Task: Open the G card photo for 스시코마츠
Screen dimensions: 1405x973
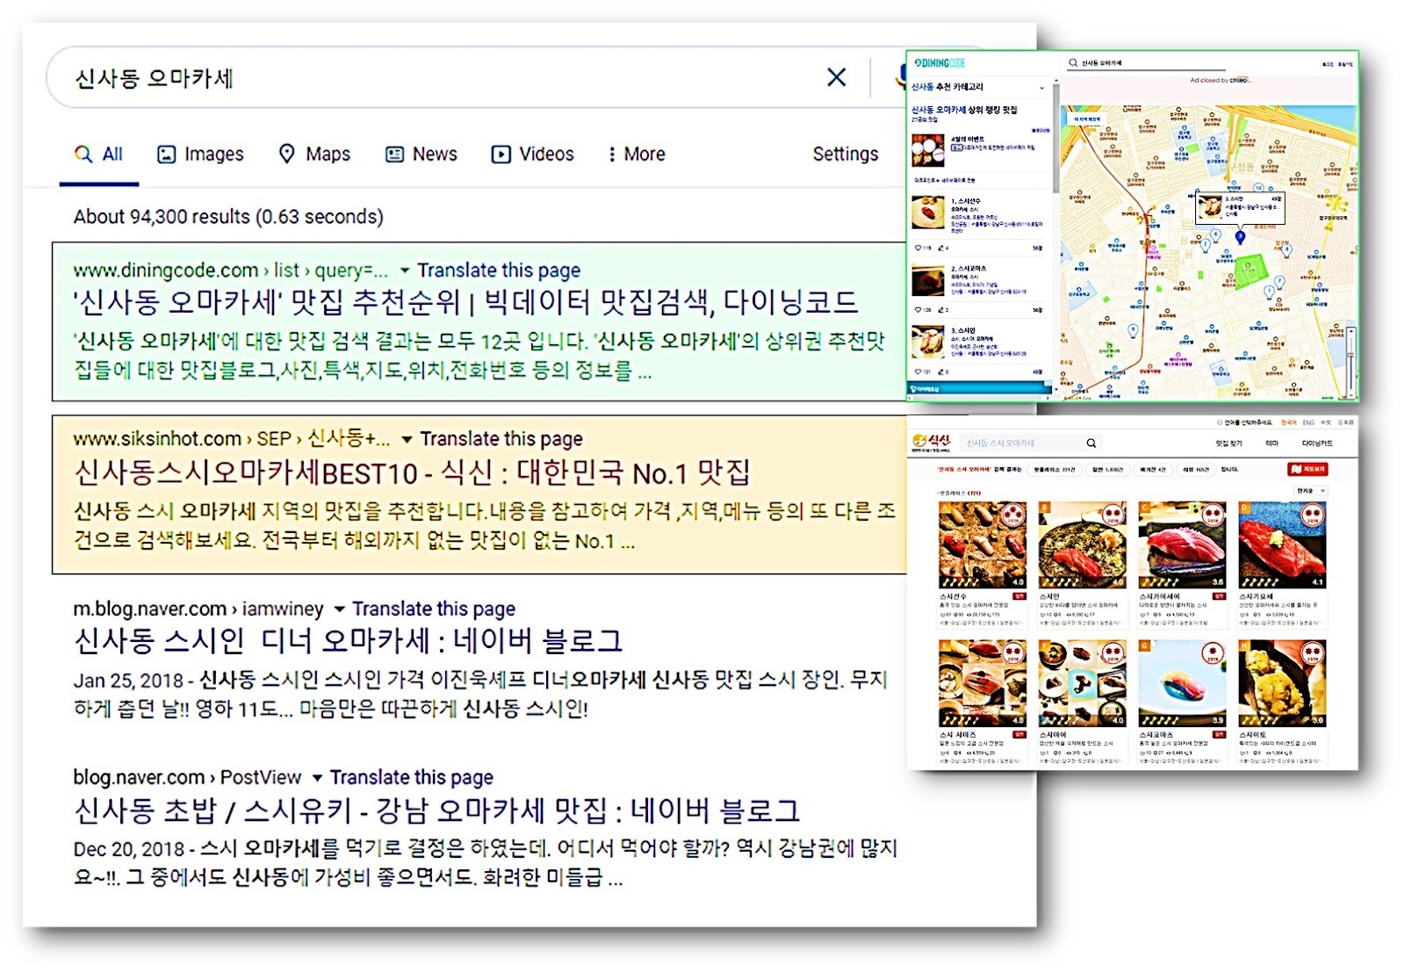Action: click(1183, 683)
